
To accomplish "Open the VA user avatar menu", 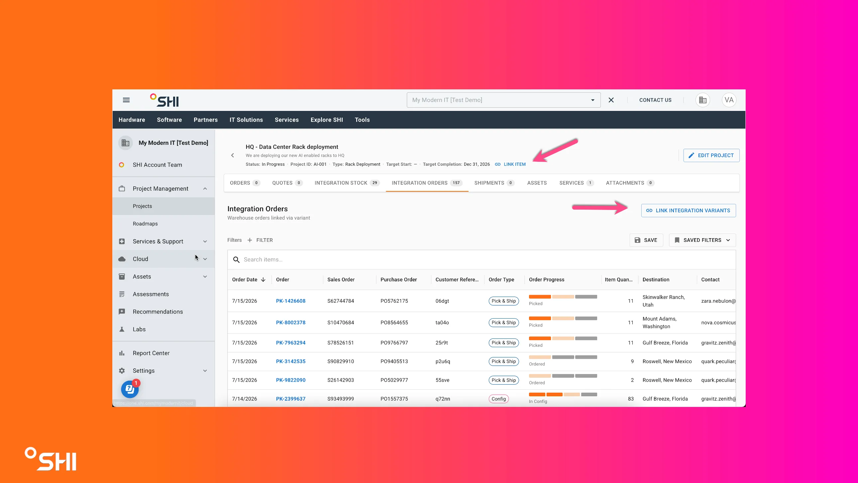I will [729, 100].
